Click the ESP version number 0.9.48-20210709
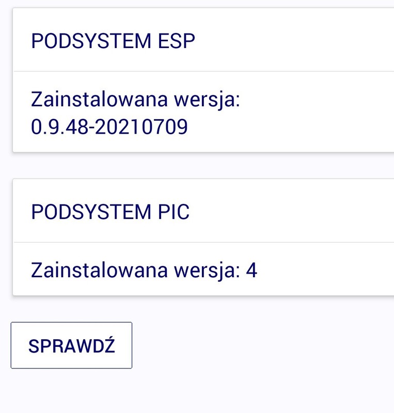The image size is (394, 413). click(109, 127)
